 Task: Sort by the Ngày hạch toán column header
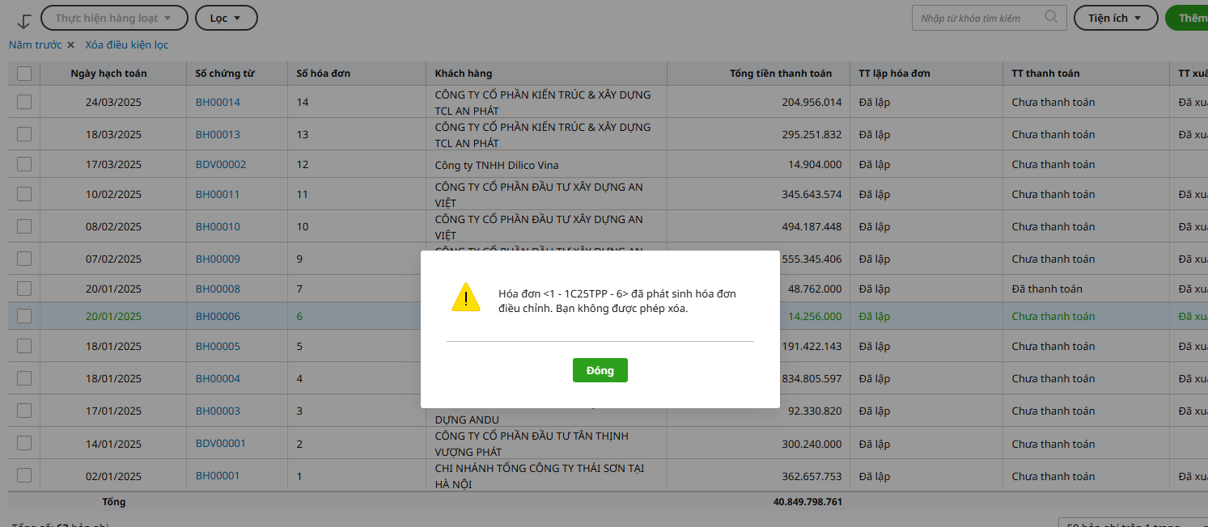tap(108, 74)
